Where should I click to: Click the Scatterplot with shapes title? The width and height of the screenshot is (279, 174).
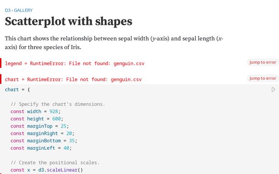(x=68, y=21)
